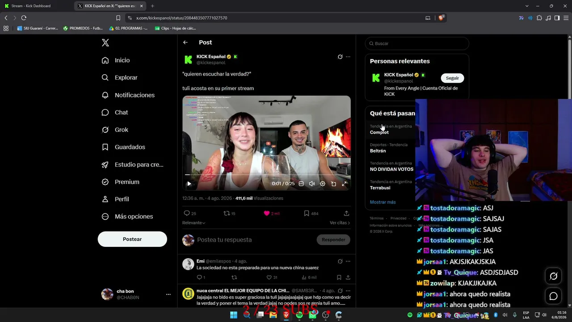Viewport: 572px width, 322px height.
Task: Click the Responder button
Action: click(x=333, y=240)
